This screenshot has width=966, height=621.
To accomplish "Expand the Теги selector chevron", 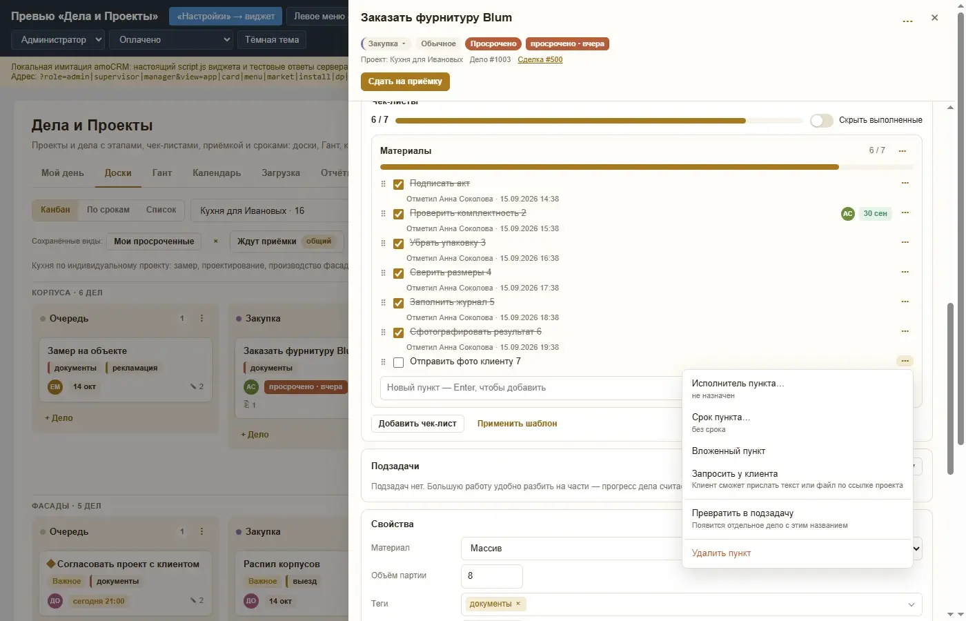I will click(x=911, y=605).
